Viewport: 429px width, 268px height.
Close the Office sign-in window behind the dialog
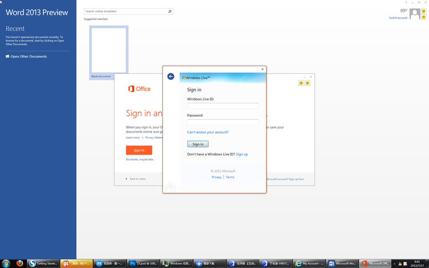tap(311, 77)
